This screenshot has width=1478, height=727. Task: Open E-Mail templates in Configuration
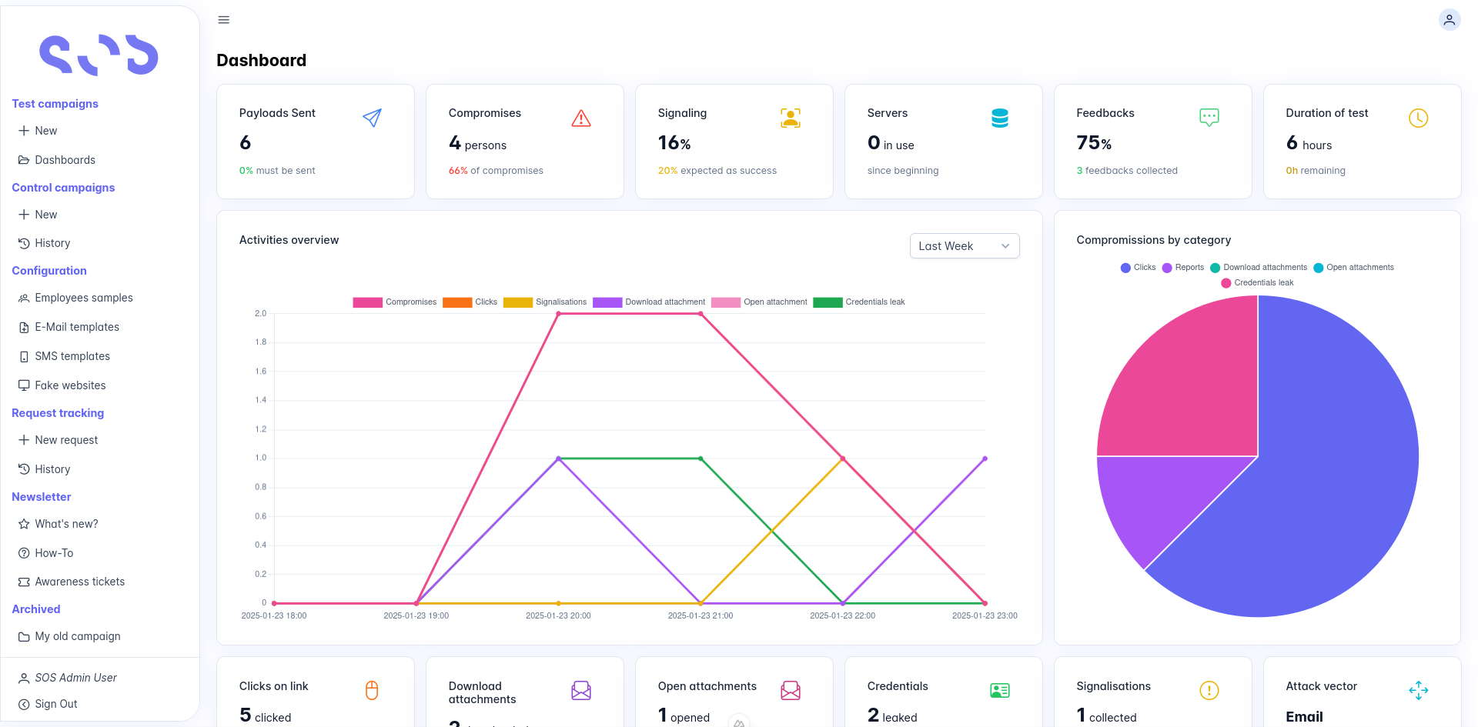(77, 327)
